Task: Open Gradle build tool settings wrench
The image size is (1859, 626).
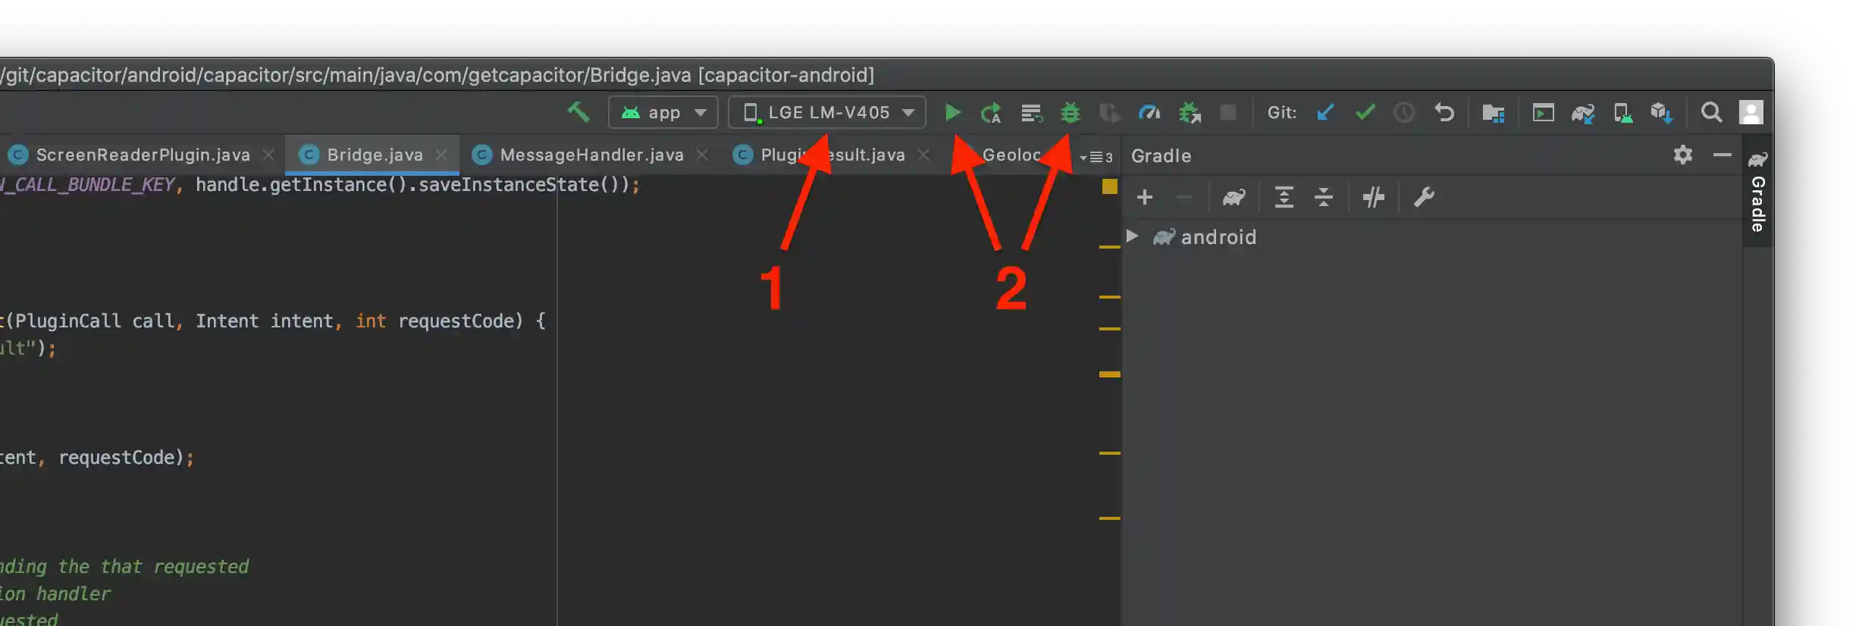Action: coord(1424,198)
